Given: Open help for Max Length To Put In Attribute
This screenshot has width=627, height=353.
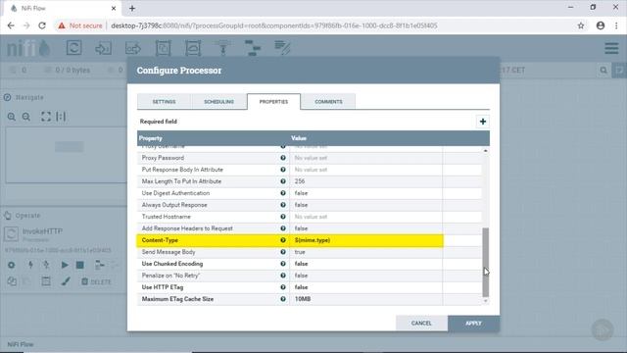Looking at the screenshot, I should tap(283, 181).
